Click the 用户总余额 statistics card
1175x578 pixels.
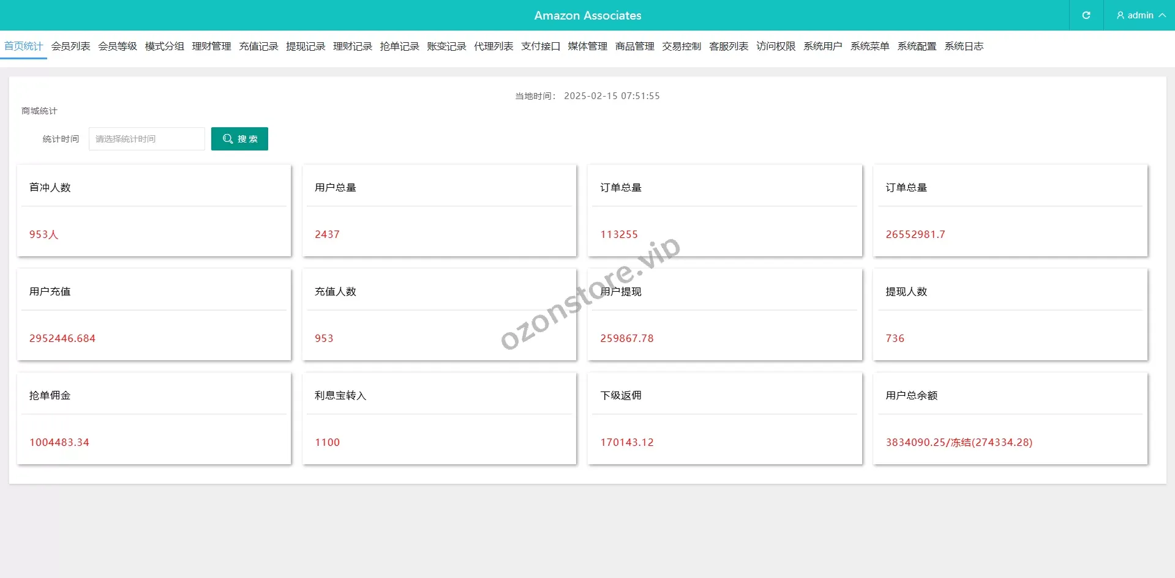point(1010,418)
